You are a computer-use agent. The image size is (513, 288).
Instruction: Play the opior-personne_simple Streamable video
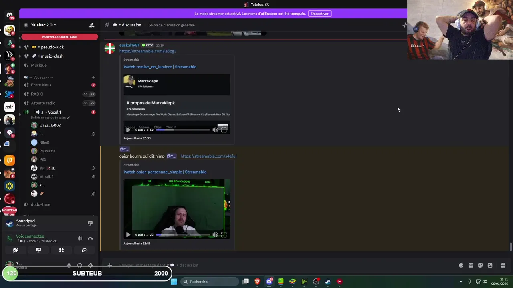[x=128, y=235]
